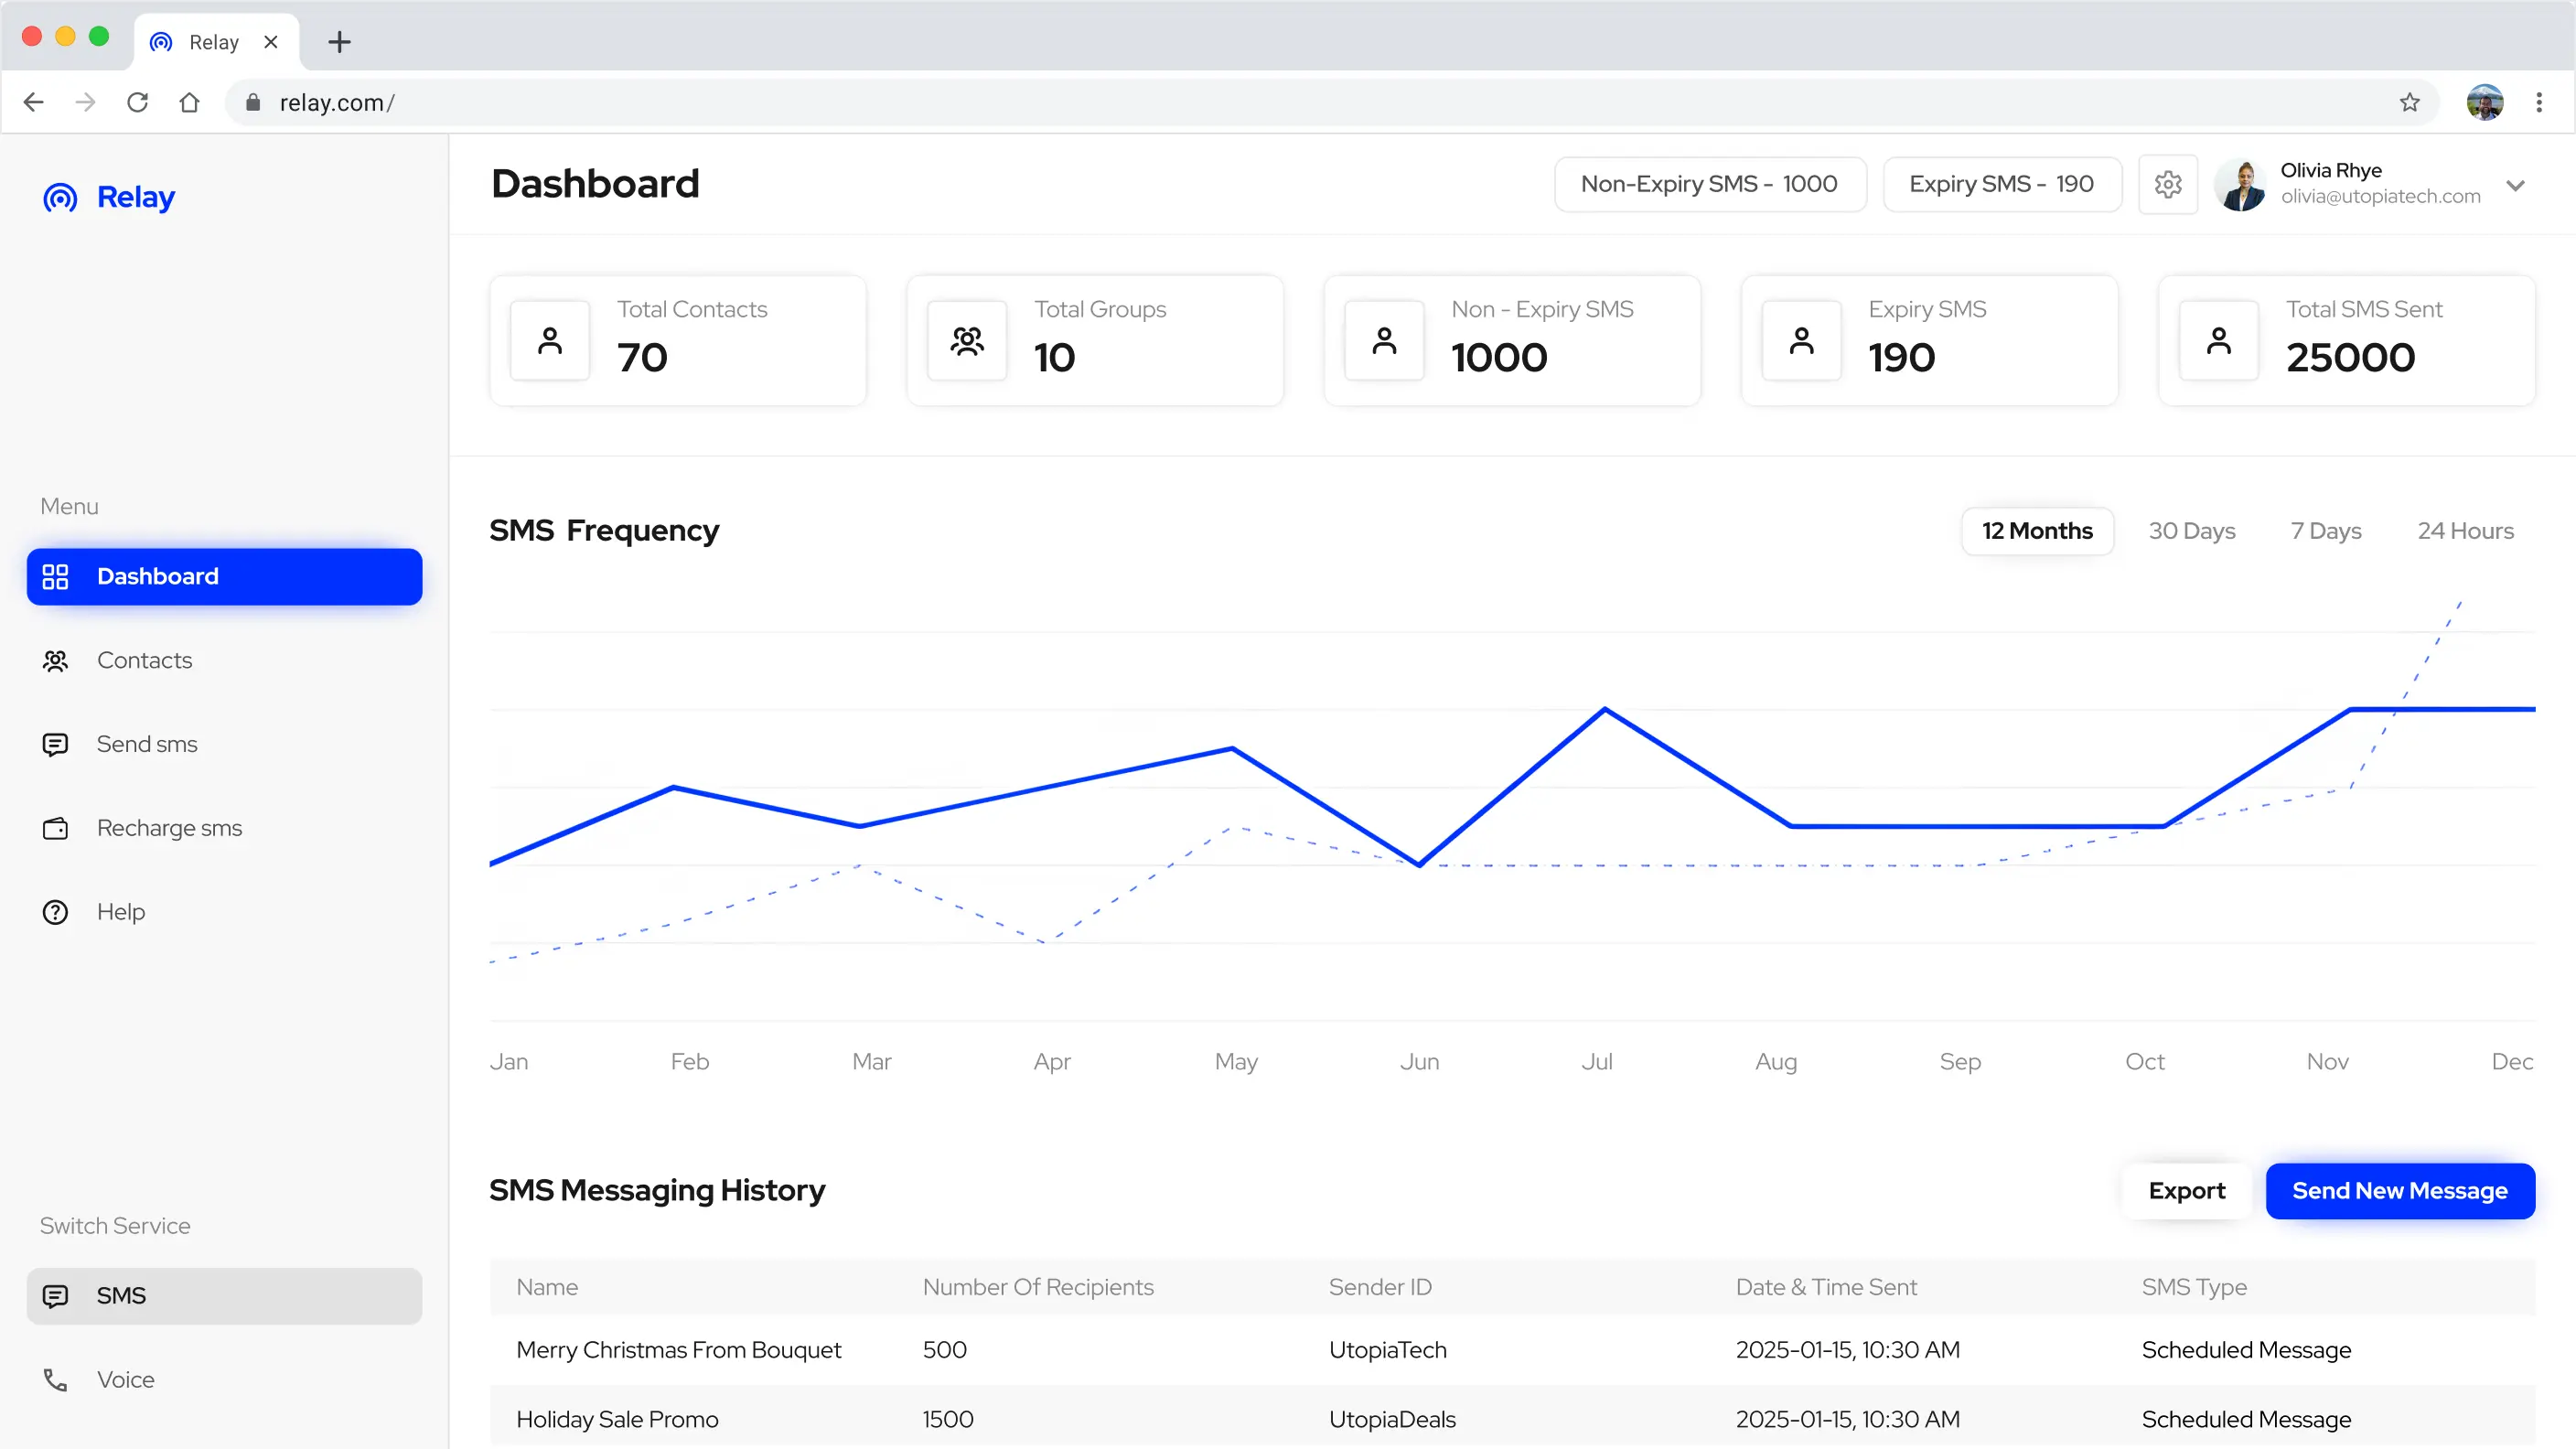Switch to SMS service

click(x=122, y=1295)
